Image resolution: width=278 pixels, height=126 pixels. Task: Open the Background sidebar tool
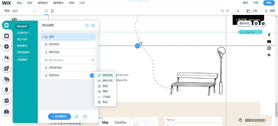(7, 36)
